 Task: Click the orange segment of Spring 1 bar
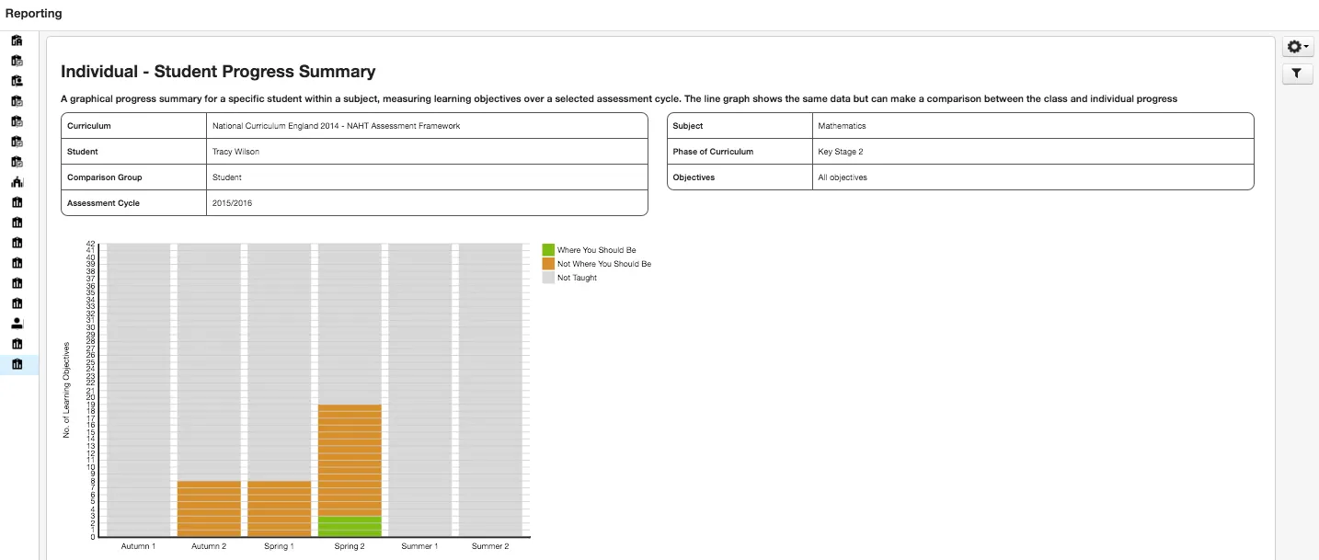[280, 509]
